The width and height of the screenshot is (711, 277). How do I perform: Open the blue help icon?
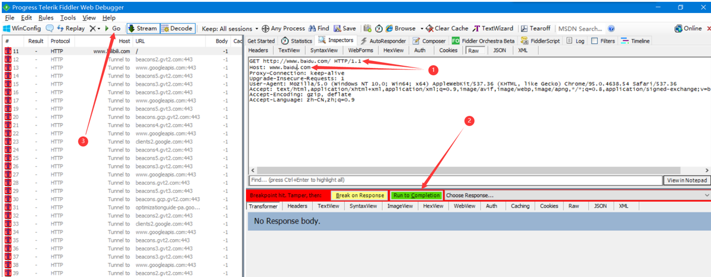pos(611,28)
